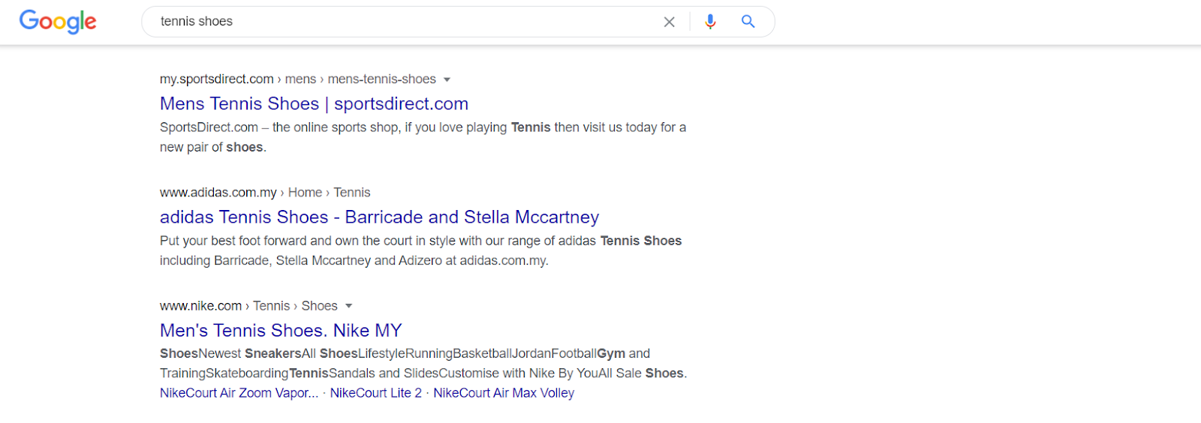Click the Google logo
Screen dimensions: 1201x423
58,21
